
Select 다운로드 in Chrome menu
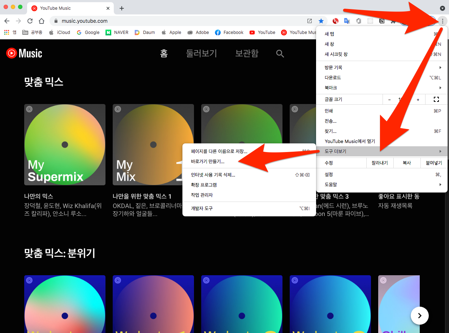[x=382, y=78]
